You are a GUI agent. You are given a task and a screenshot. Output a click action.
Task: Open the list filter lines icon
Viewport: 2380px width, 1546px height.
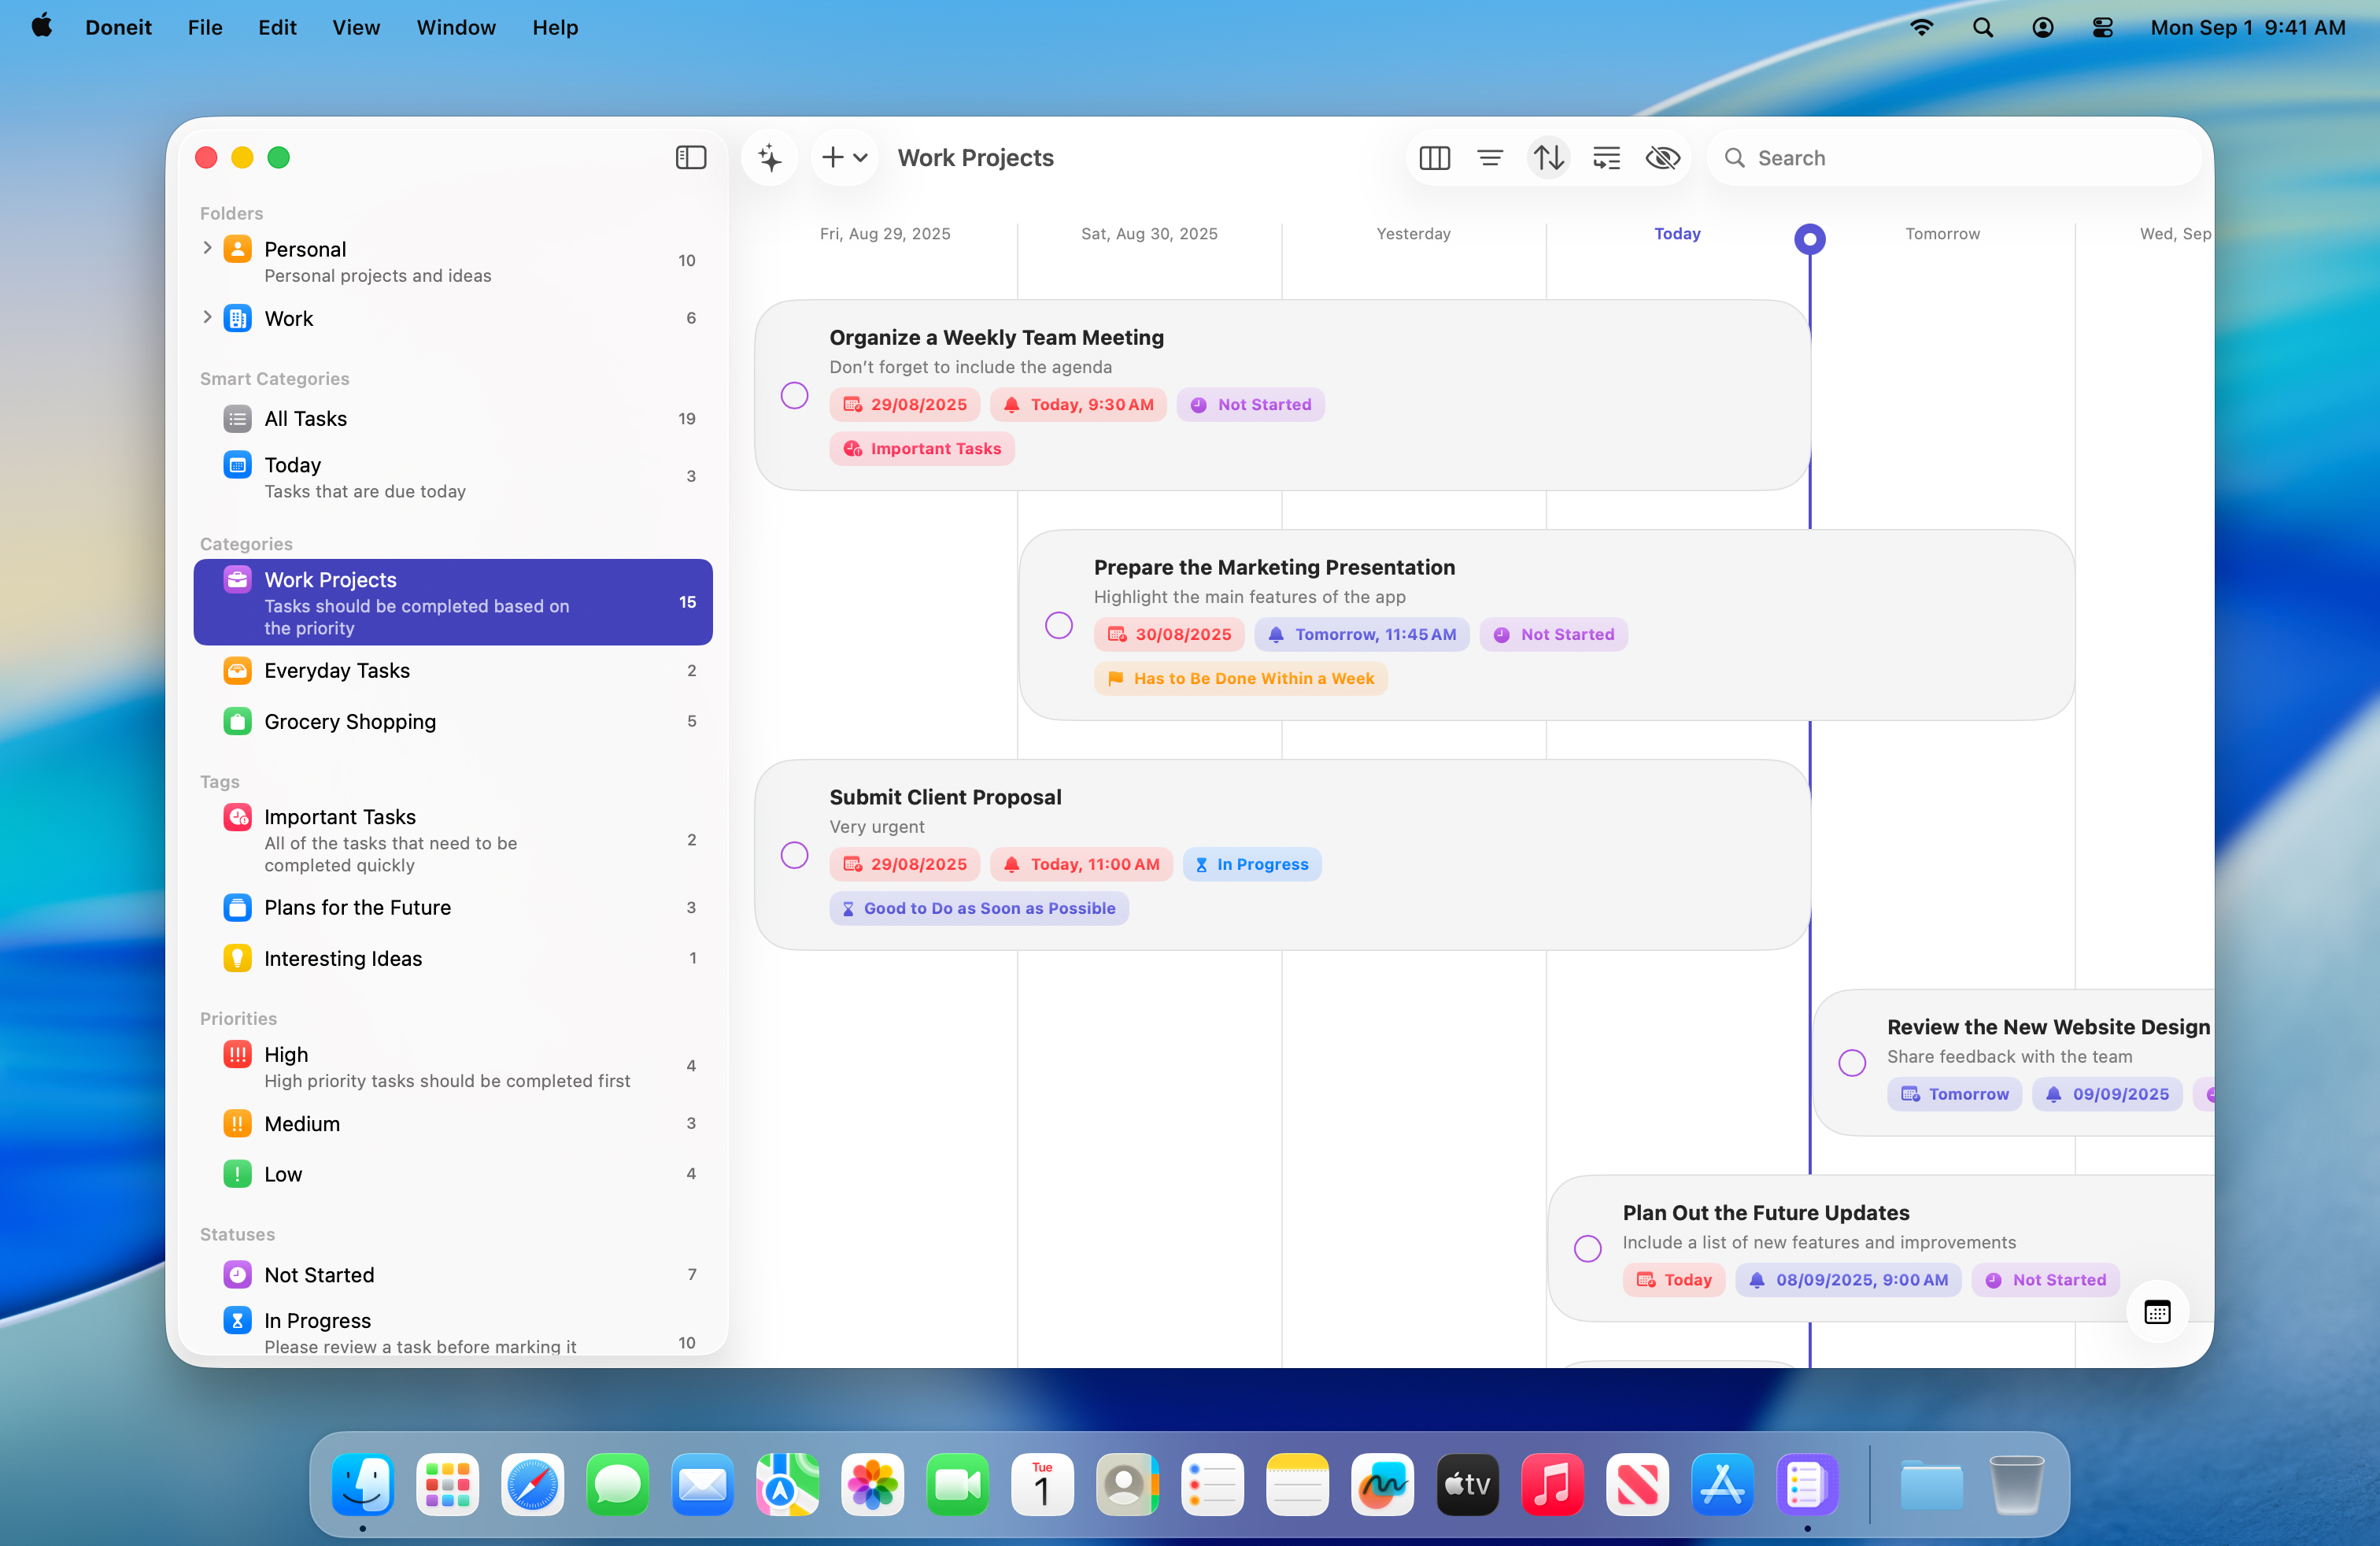(x=1490, y=158)
